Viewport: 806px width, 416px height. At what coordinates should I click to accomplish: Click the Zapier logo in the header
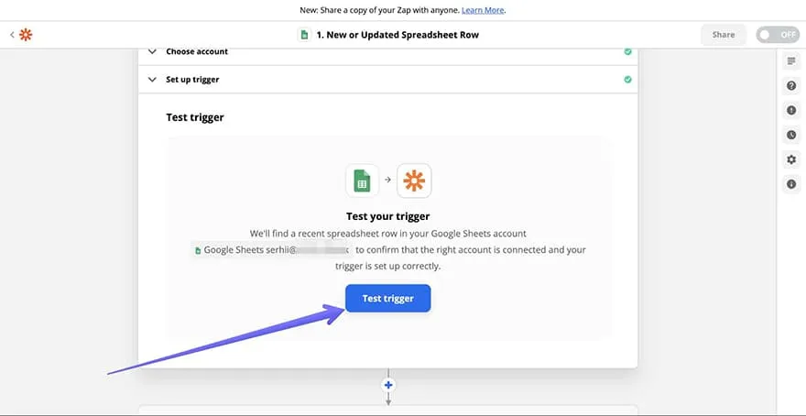(x=26, y=35)
